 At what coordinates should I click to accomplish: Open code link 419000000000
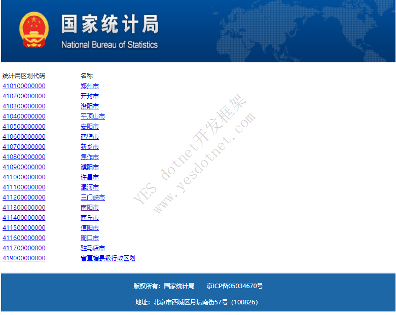24,258
